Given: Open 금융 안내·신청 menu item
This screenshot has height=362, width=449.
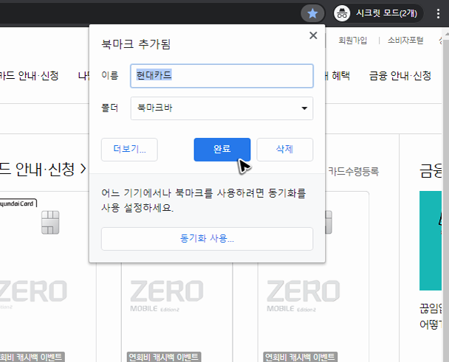Looking at the screenshot, I should 400,76.
